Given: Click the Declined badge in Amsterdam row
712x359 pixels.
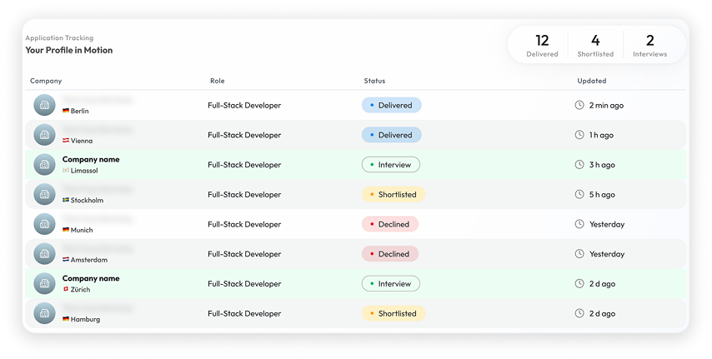Looking at the screenshot, I should pyautogui.click(x=389, y=254).
